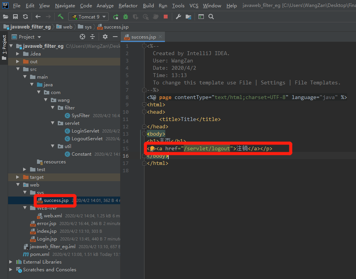Click the Run with Coverage icon
The image size is (356, 279).
click(x=136, y=17)
